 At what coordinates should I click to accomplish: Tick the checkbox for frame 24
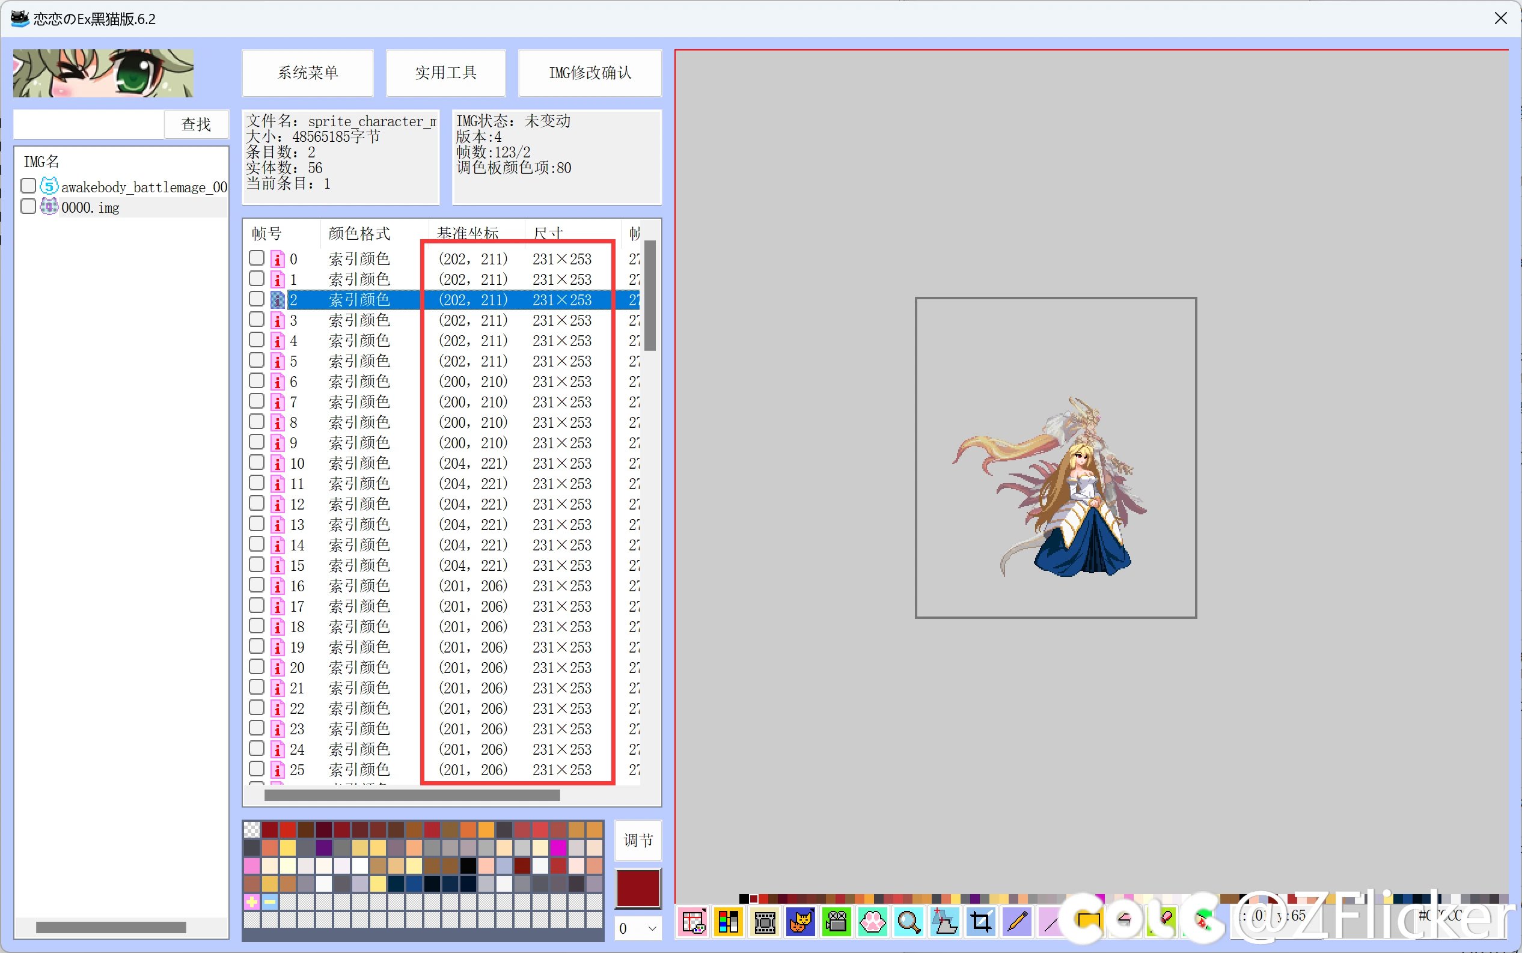257,748
